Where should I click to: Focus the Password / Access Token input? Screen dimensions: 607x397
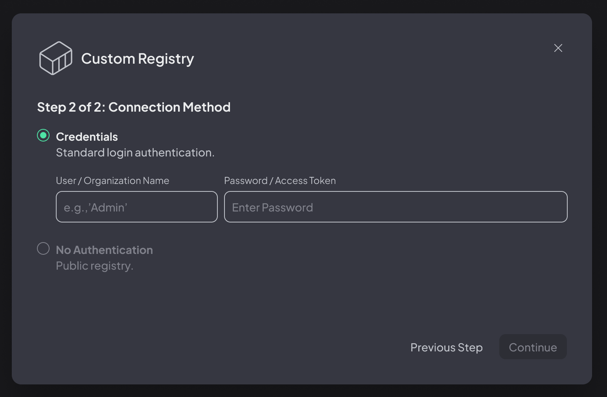[x=395, y=207]
